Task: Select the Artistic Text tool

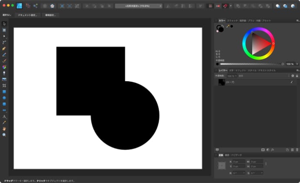Action: [4, 116]
